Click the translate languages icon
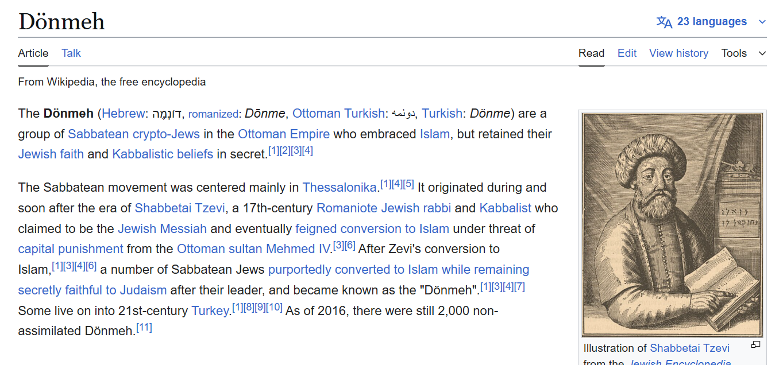The height and width of the screenshot is (365, 783). point(664,22)
